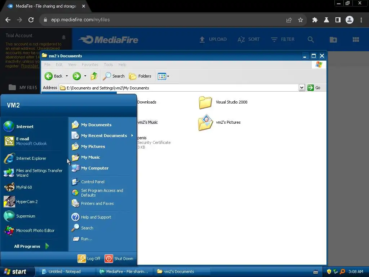The height and width of the screenshot is (277, 369).
Task: Toggle MediaFire grid view icon
Action: (356, 39)
